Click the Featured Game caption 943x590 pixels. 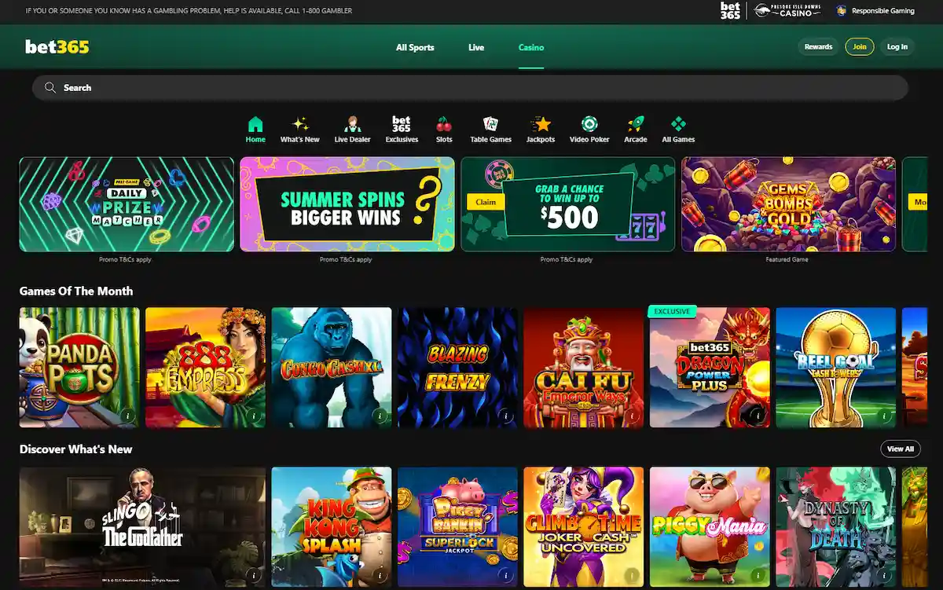coord(788,259)
